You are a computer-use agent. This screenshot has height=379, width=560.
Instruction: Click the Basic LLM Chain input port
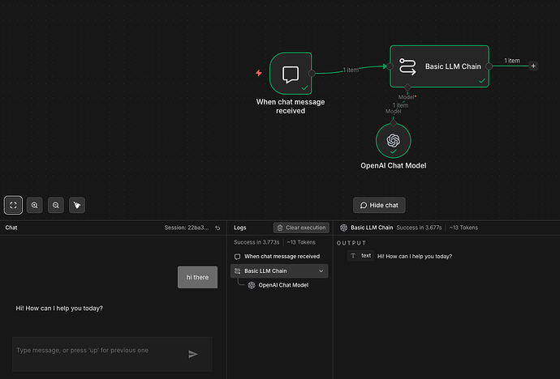click(x=390, y=66)
